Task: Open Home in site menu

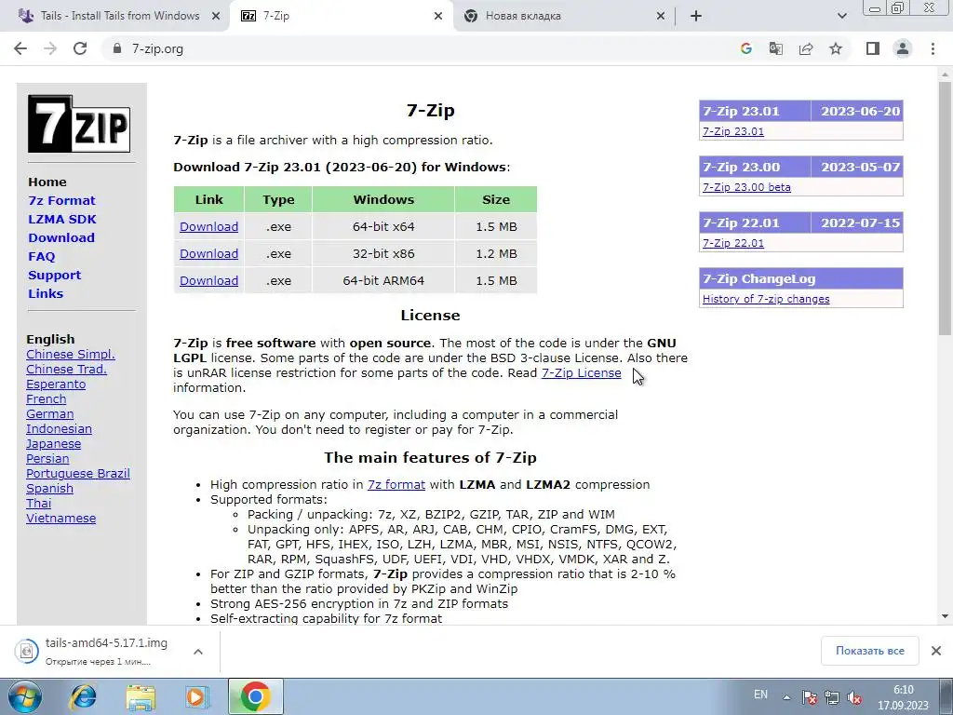Action: click(x=47, y=182)
